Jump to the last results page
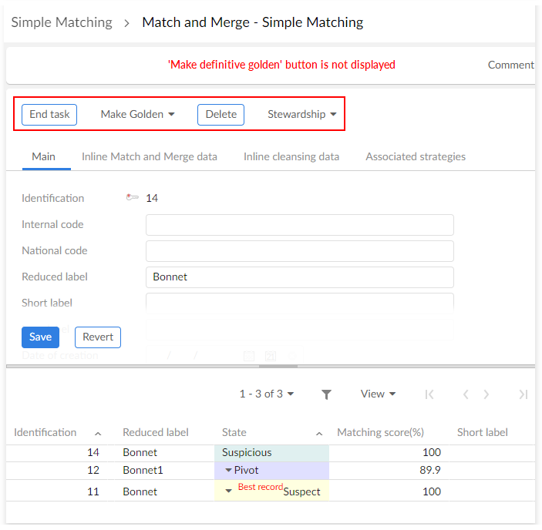Viewport: 542px width, 530px height. click(523, 394)
